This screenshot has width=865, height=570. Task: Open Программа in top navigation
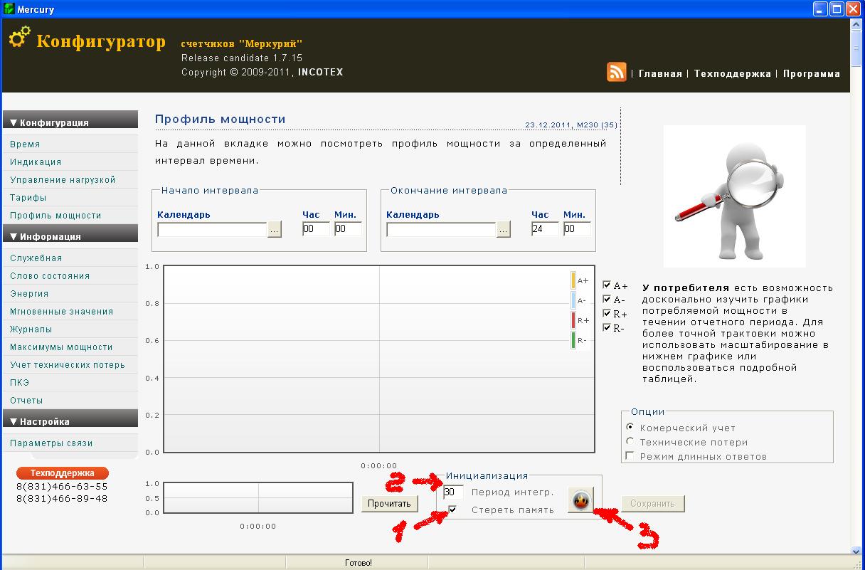coord(812,73)
